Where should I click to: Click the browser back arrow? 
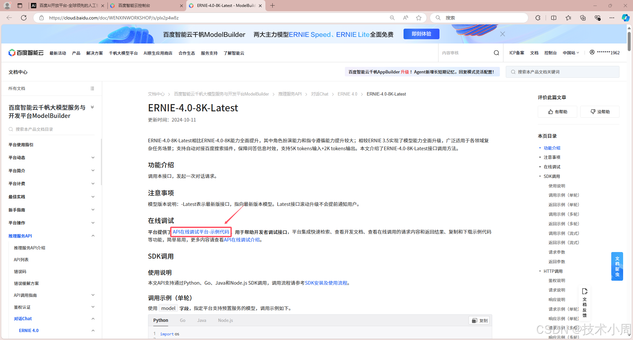click(9, 18)
